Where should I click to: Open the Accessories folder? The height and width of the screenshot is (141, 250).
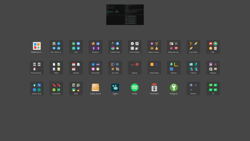point(56,88)
